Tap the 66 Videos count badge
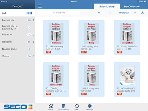This screenshot has height=111, width=148. click(29, 56)
